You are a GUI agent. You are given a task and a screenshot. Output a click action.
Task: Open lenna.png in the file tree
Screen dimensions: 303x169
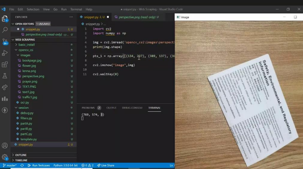(x=29, y=71)
